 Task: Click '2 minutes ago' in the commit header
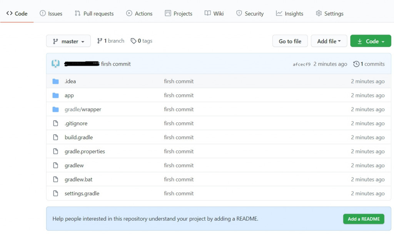tap(330, 64)
